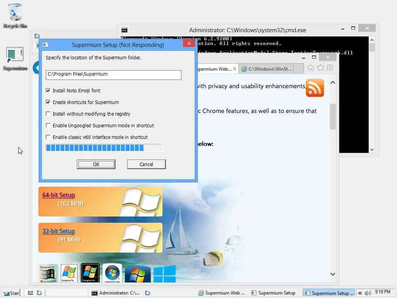
Task: Click the taskbar clock showing 9:18 PM
Action: [383, 292]
